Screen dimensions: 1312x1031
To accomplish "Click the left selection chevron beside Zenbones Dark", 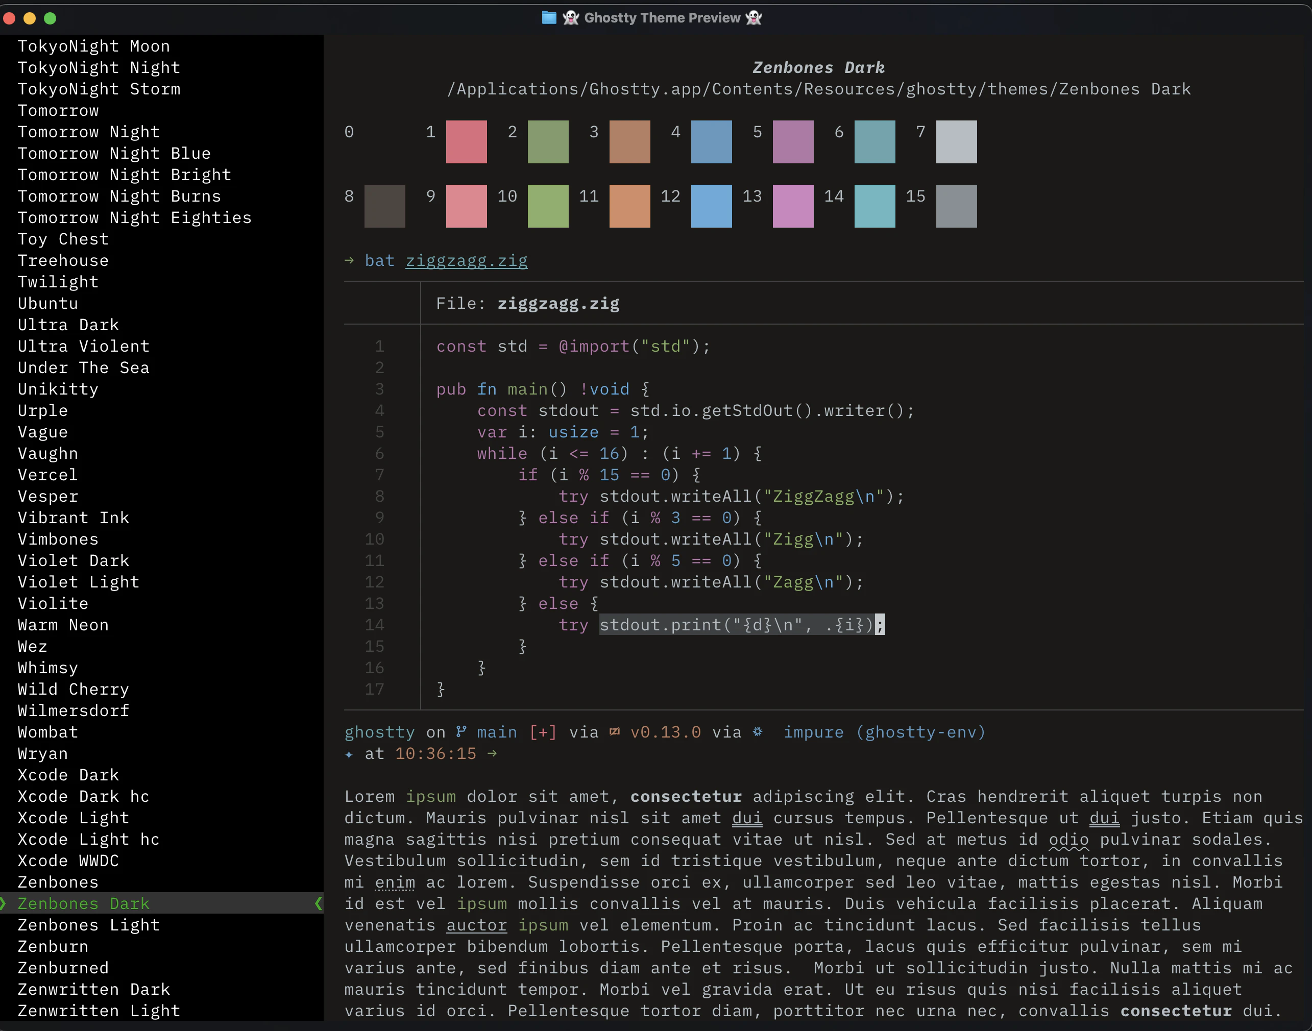I will [3, 903].
